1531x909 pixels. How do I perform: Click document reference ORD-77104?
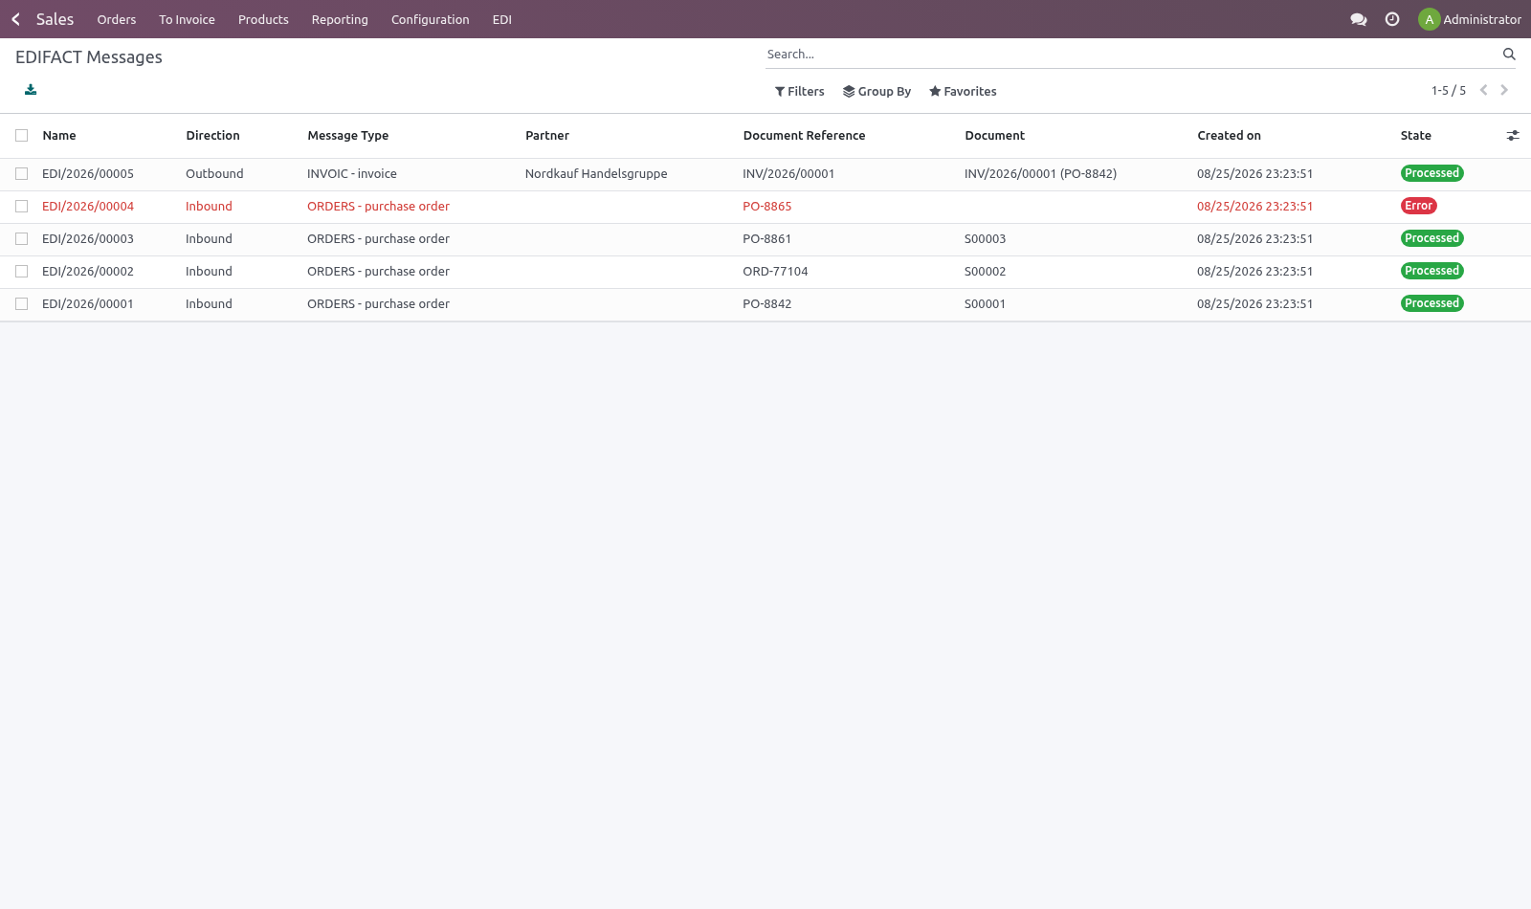click(775, 272)
